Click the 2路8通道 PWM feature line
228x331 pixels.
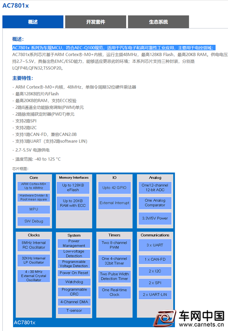48,107
